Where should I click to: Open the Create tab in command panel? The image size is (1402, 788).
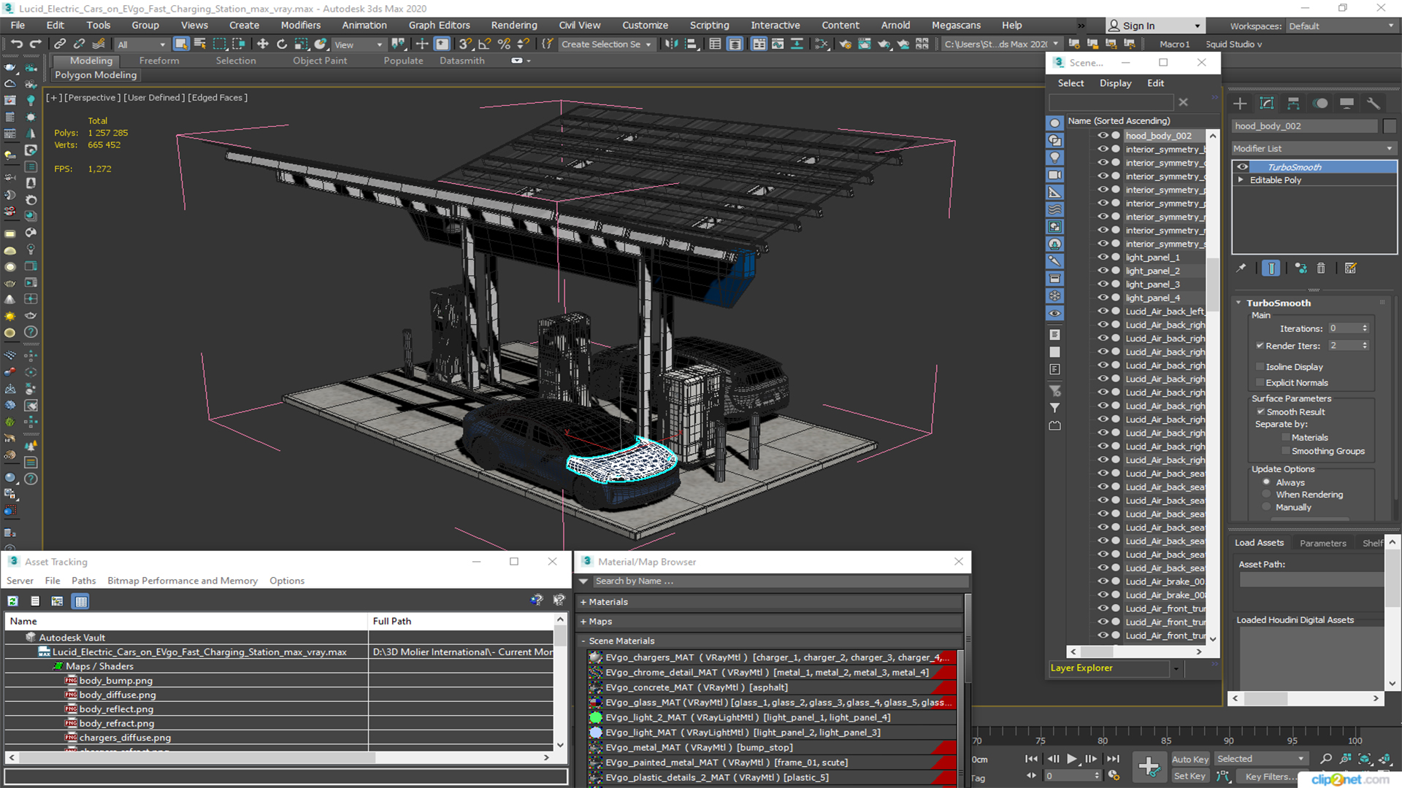(x=1240, y=104)
